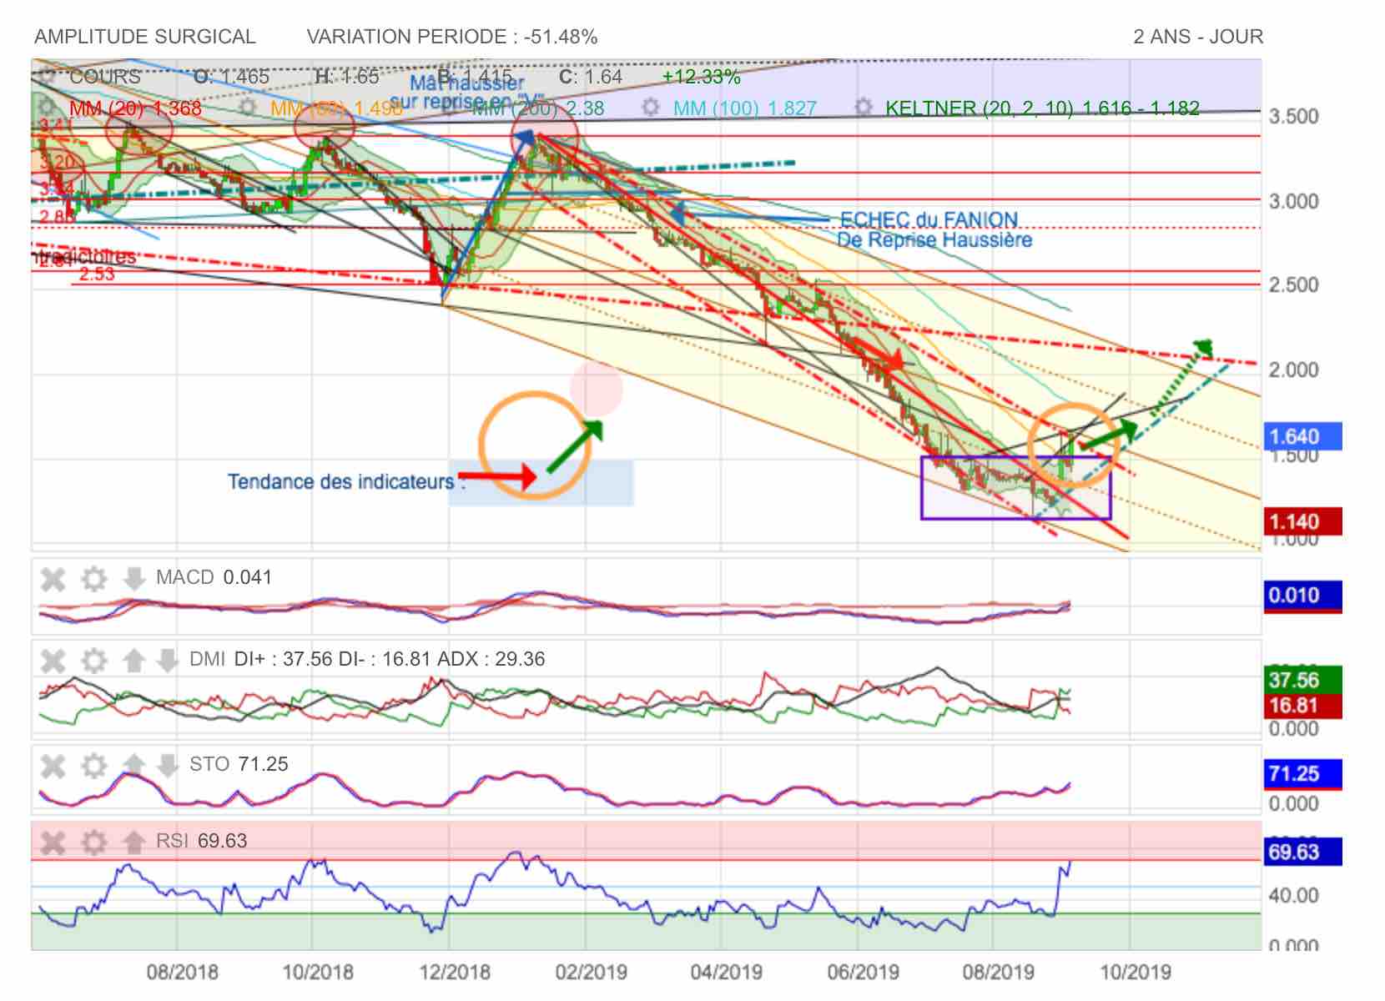Remove the RSI indicator panel
The image size is (1385, 1001).
(x=53, y=842)
